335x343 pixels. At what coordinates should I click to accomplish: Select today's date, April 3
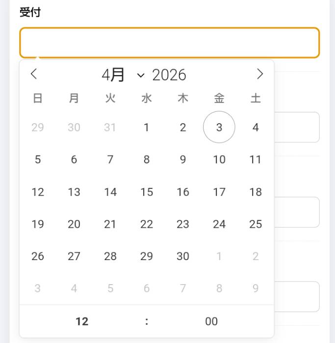click(x=219, y=127)
